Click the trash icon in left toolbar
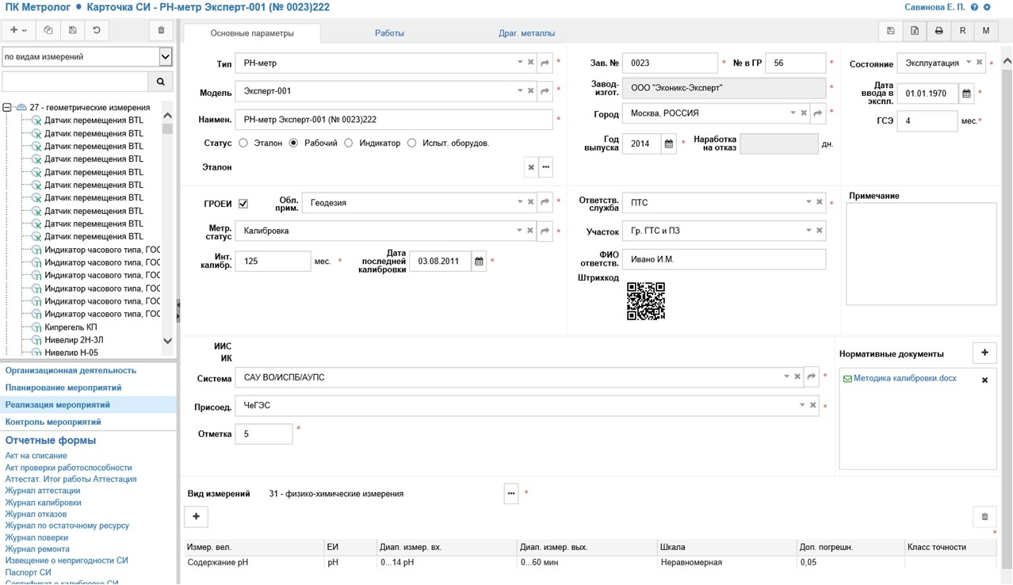Screen dimensions: 1013x585 pyautogui.click(x=161, y=31)
